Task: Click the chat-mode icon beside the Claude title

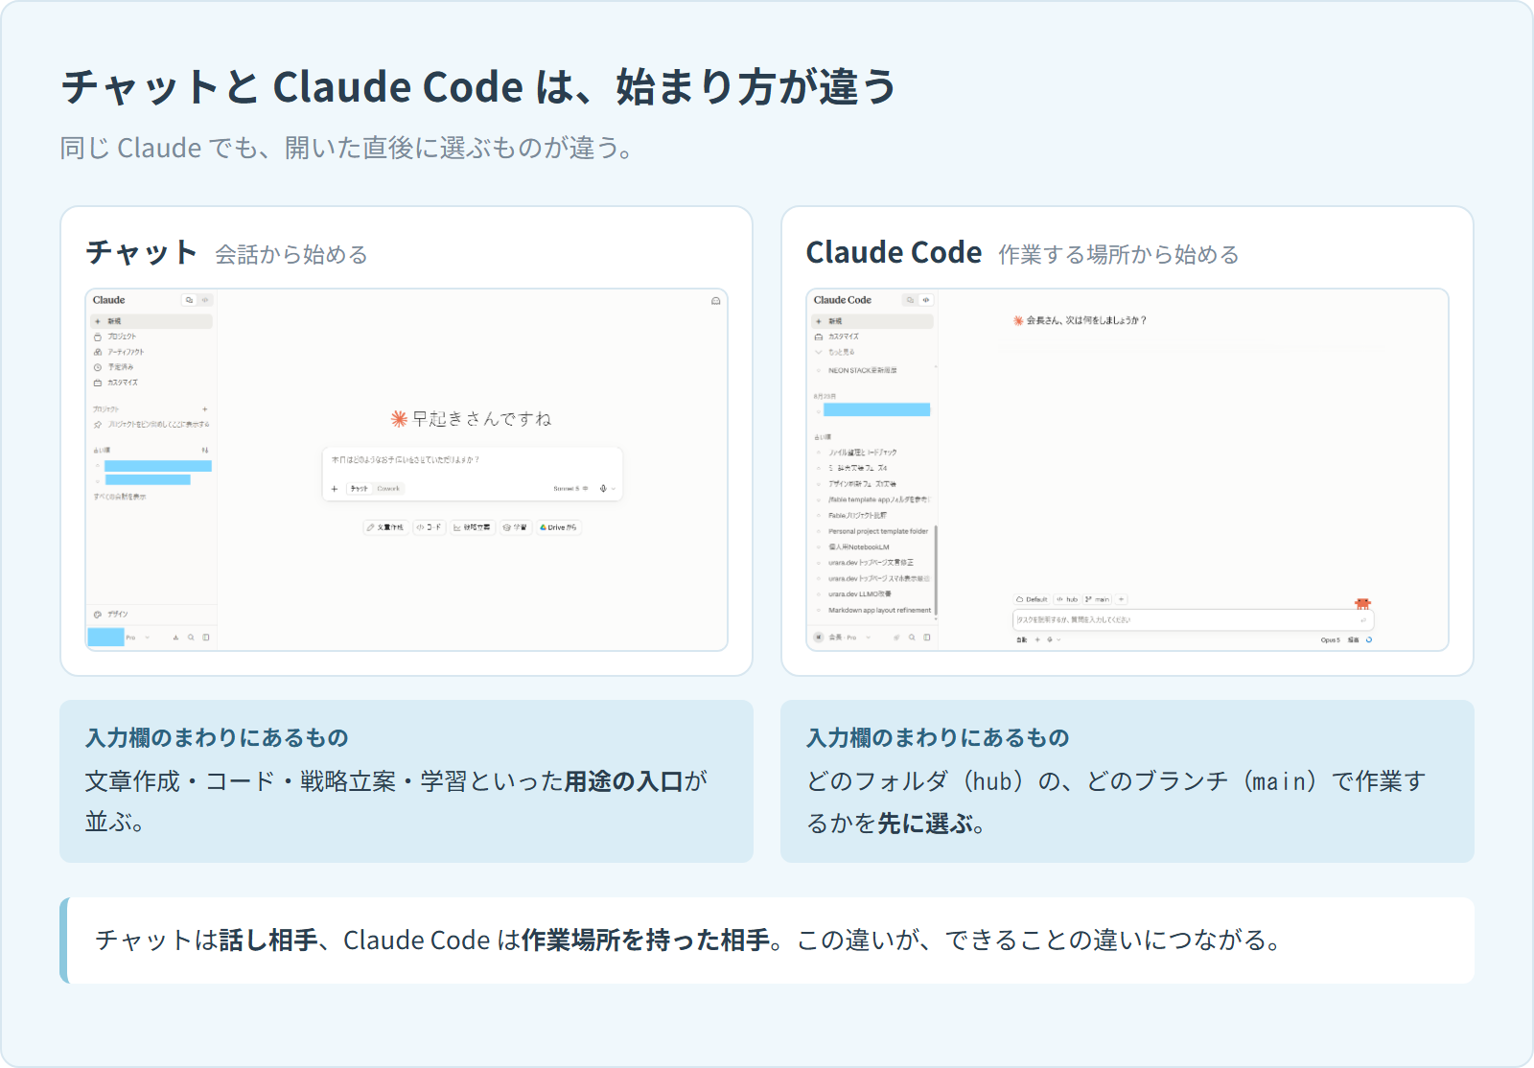Action: coord(189,300)
